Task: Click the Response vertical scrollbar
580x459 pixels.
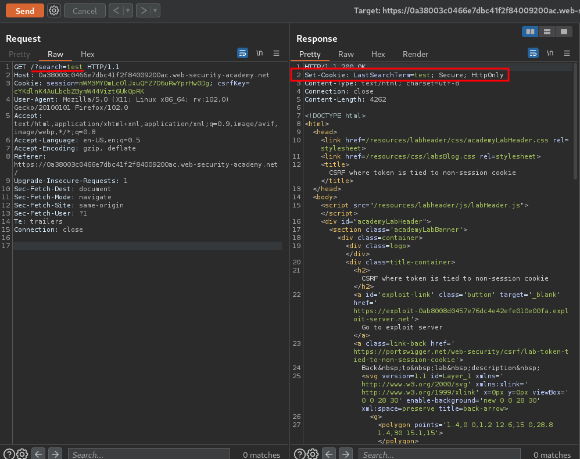Action: [575, 122]
